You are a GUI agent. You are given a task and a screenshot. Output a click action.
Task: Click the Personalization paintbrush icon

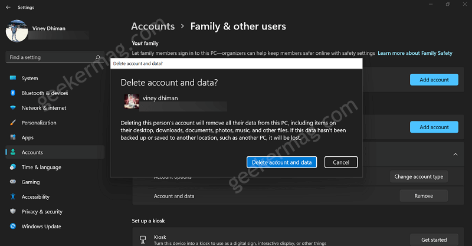pos(13,122)
